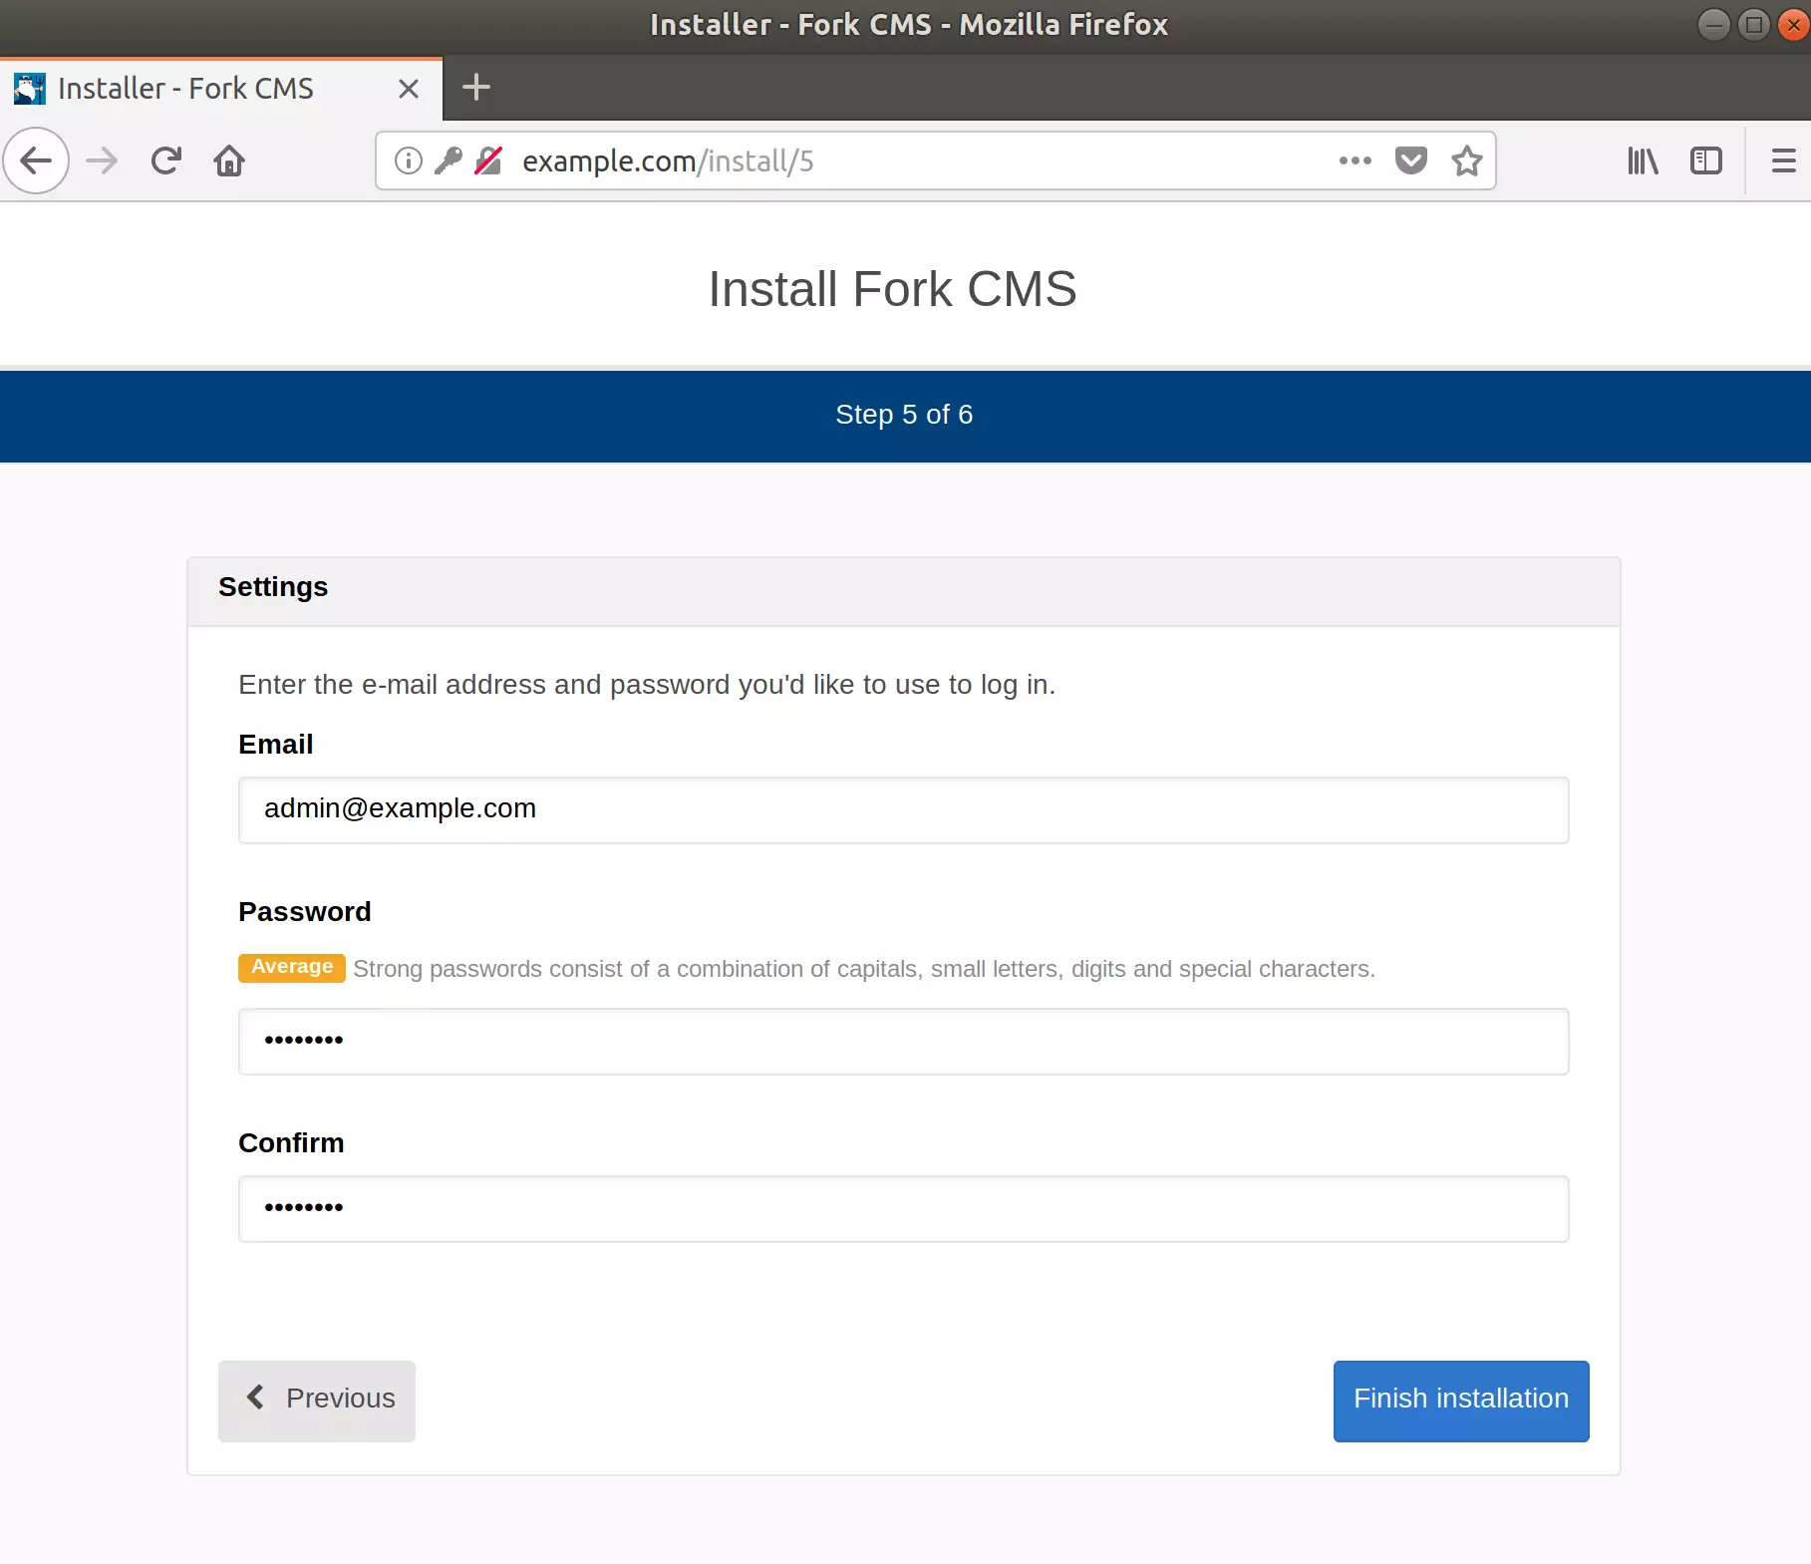Click the strong passwords hint text
This screenshot has width=1811, height=1564.
[864, 969]
